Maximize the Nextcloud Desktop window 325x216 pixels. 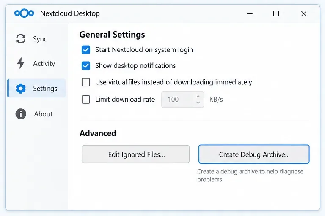coord(276,13)
